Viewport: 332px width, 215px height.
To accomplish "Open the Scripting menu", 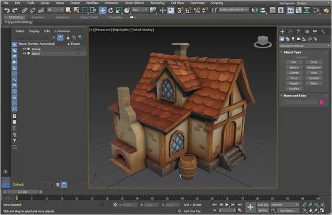I will (x=217, y=3).
